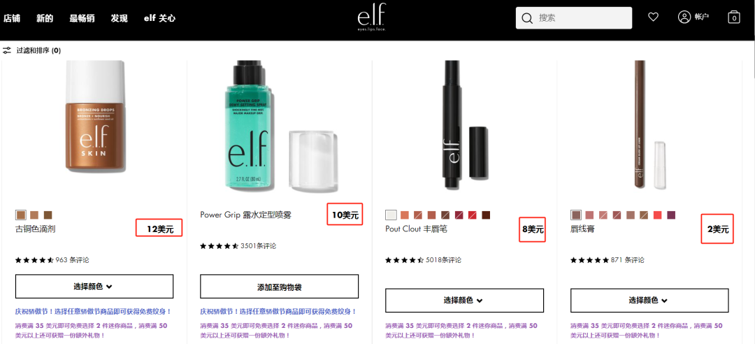755x344 pixels.
Task: Click the e.l.f. logo in header
Action: pyautogui.click(x=372, y=18)
